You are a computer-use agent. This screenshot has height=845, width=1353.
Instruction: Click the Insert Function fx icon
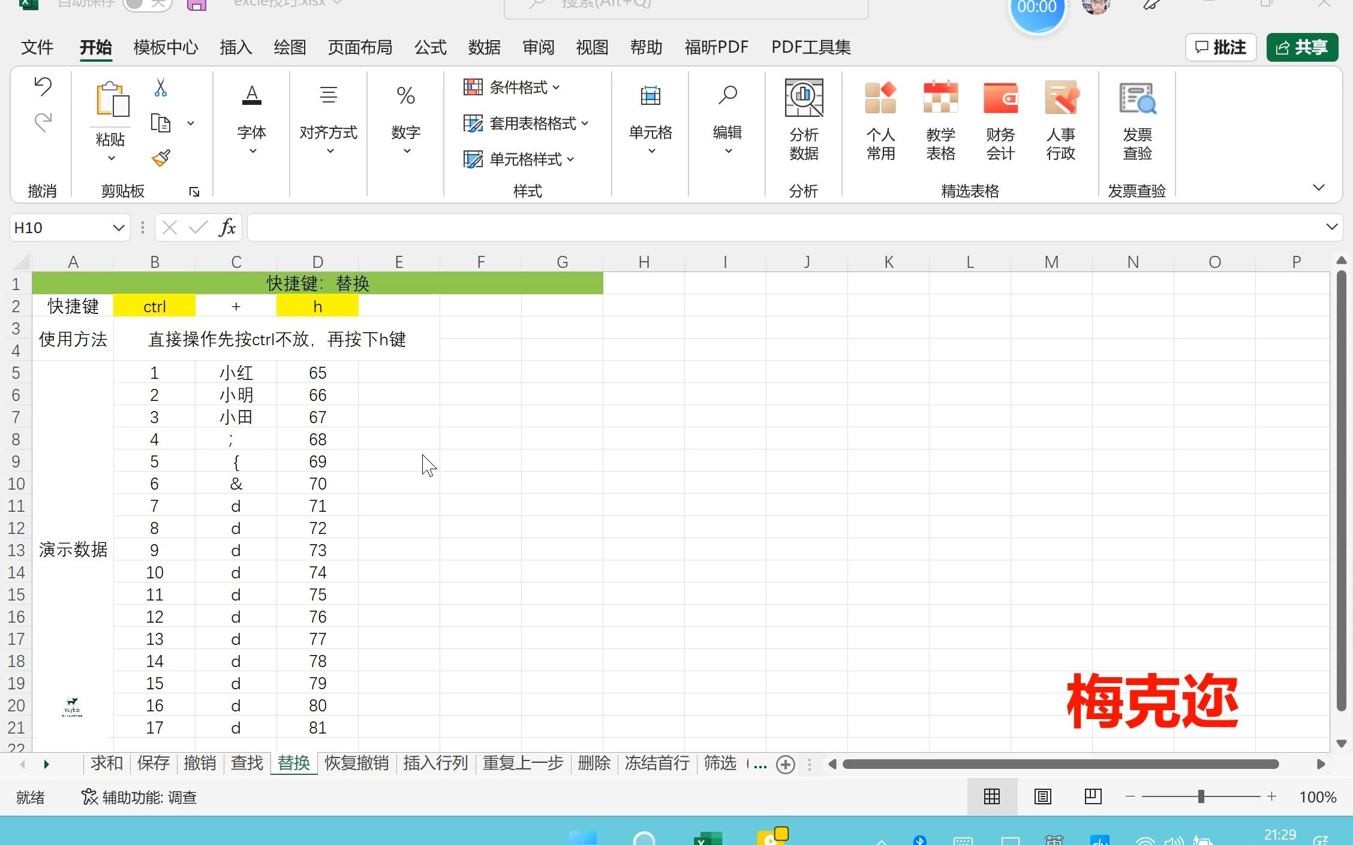click(227, 228)
